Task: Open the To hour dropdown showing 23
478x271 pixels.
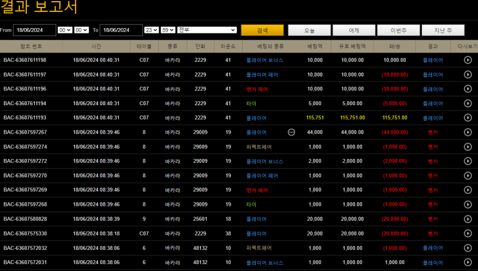Action: (152, 30)
